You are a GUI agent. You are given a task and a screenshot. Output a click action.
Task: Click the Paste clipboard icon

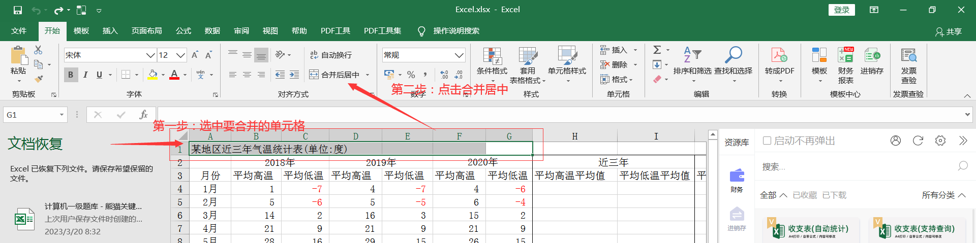click(x=18, y=55)
